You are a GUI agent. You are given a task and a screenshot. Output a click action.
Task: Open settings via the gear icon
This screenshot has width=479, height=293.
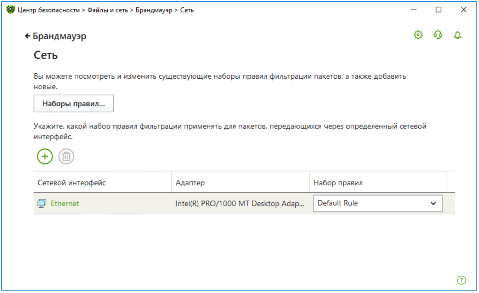(418, 35)
